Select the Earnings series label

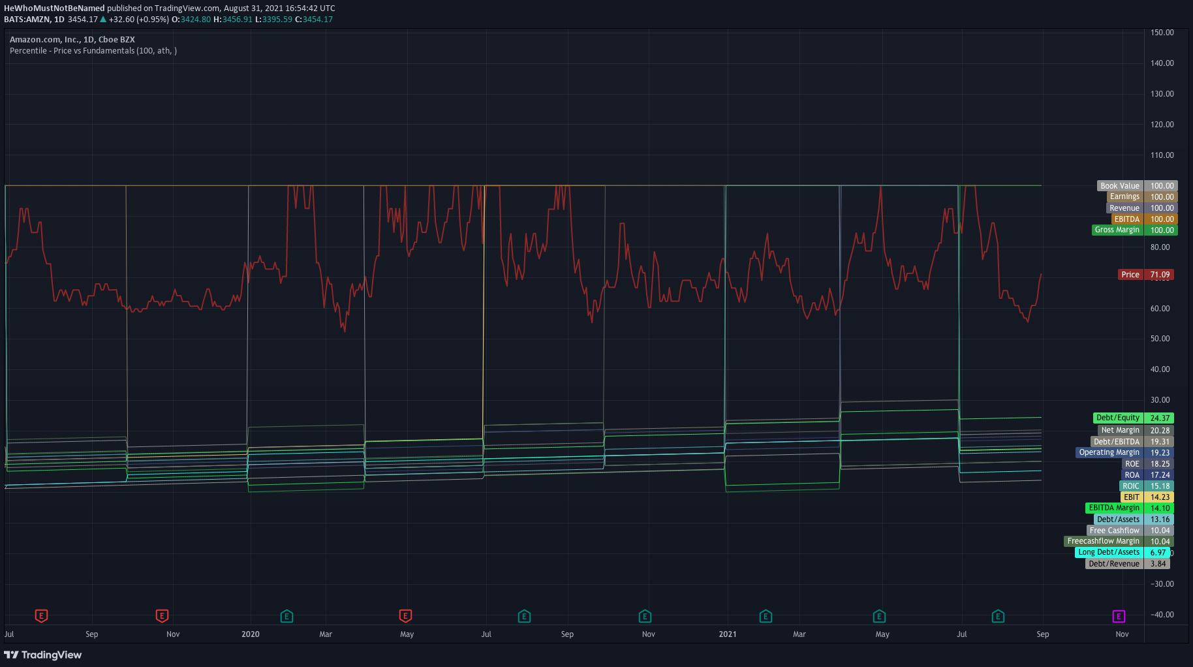pyautogui.click(x=1124, y=196)
